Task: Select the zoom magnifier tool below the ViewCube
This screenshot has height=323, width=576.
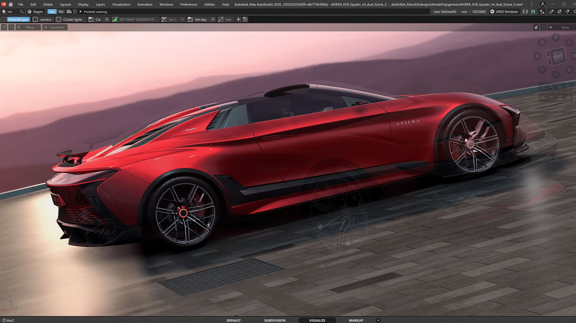Action: 551,87
